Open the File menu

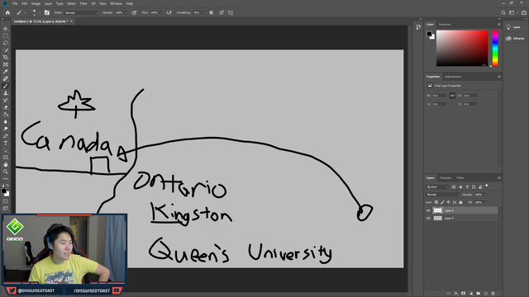point(15,3)
